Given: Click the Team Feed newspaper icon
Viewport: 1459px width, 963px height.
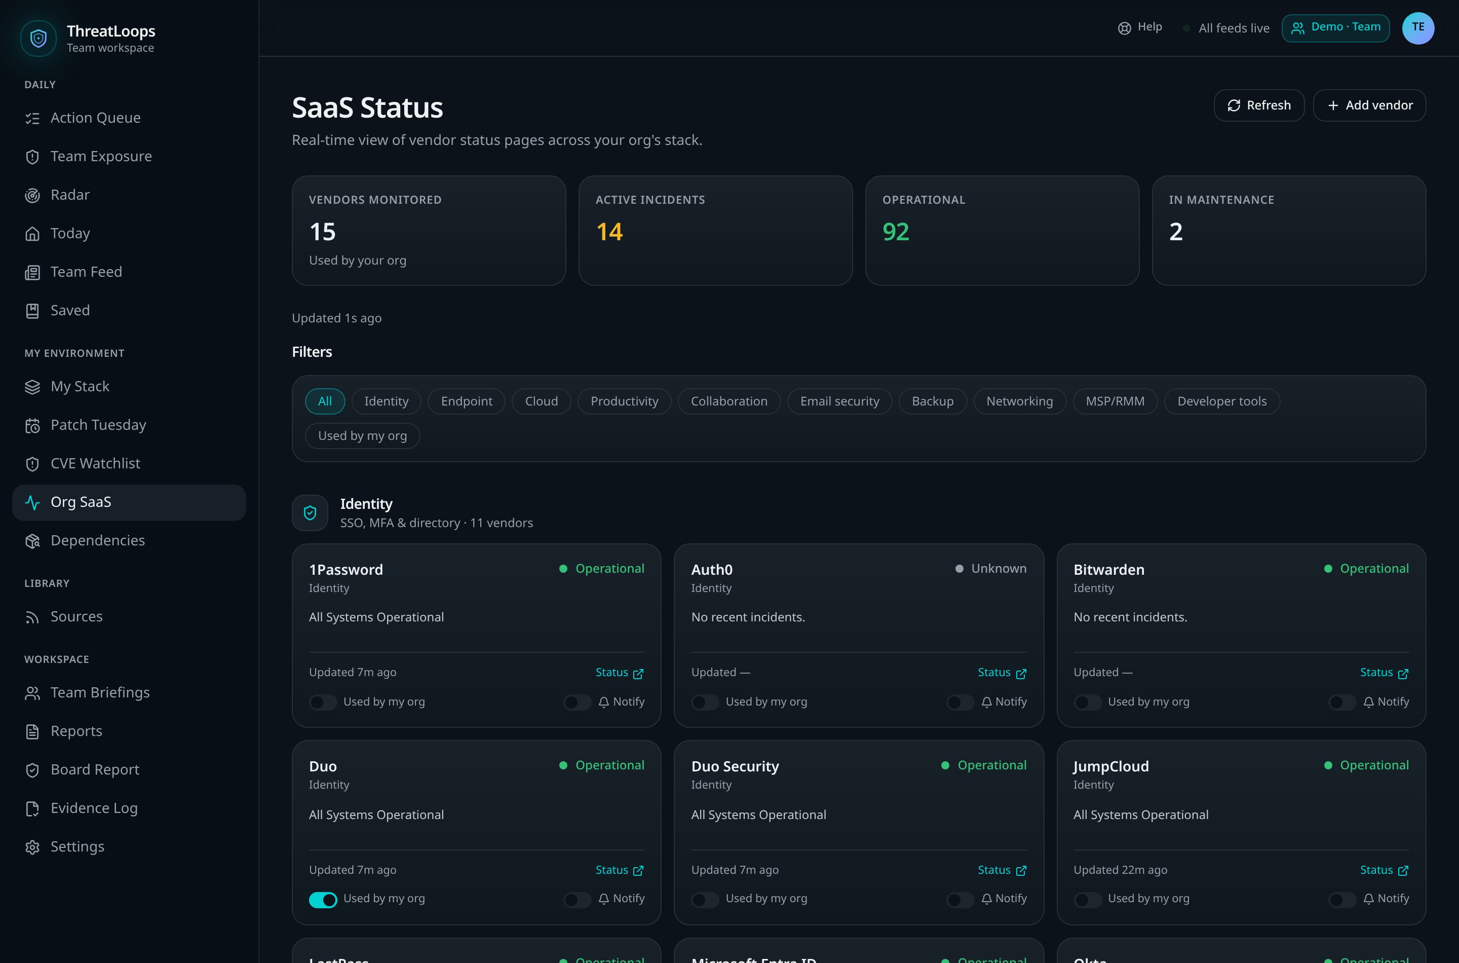Looking at the screenshot, I should 32,273.
